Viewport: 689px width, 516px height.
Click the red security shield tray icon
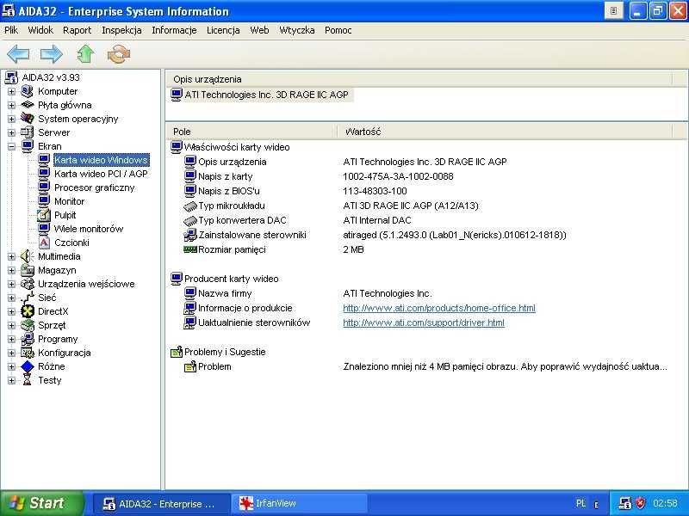[641, 503]
